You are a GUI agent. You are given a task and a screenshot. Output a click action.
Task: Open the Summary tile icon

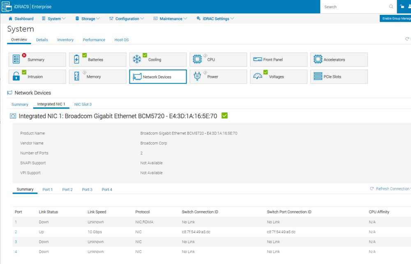16,59
